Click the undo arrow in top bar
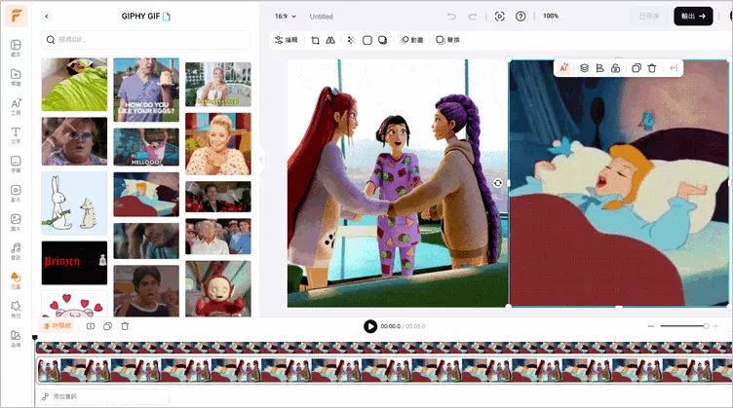This screenshot has width=733, height=408. tap(450, 17)
